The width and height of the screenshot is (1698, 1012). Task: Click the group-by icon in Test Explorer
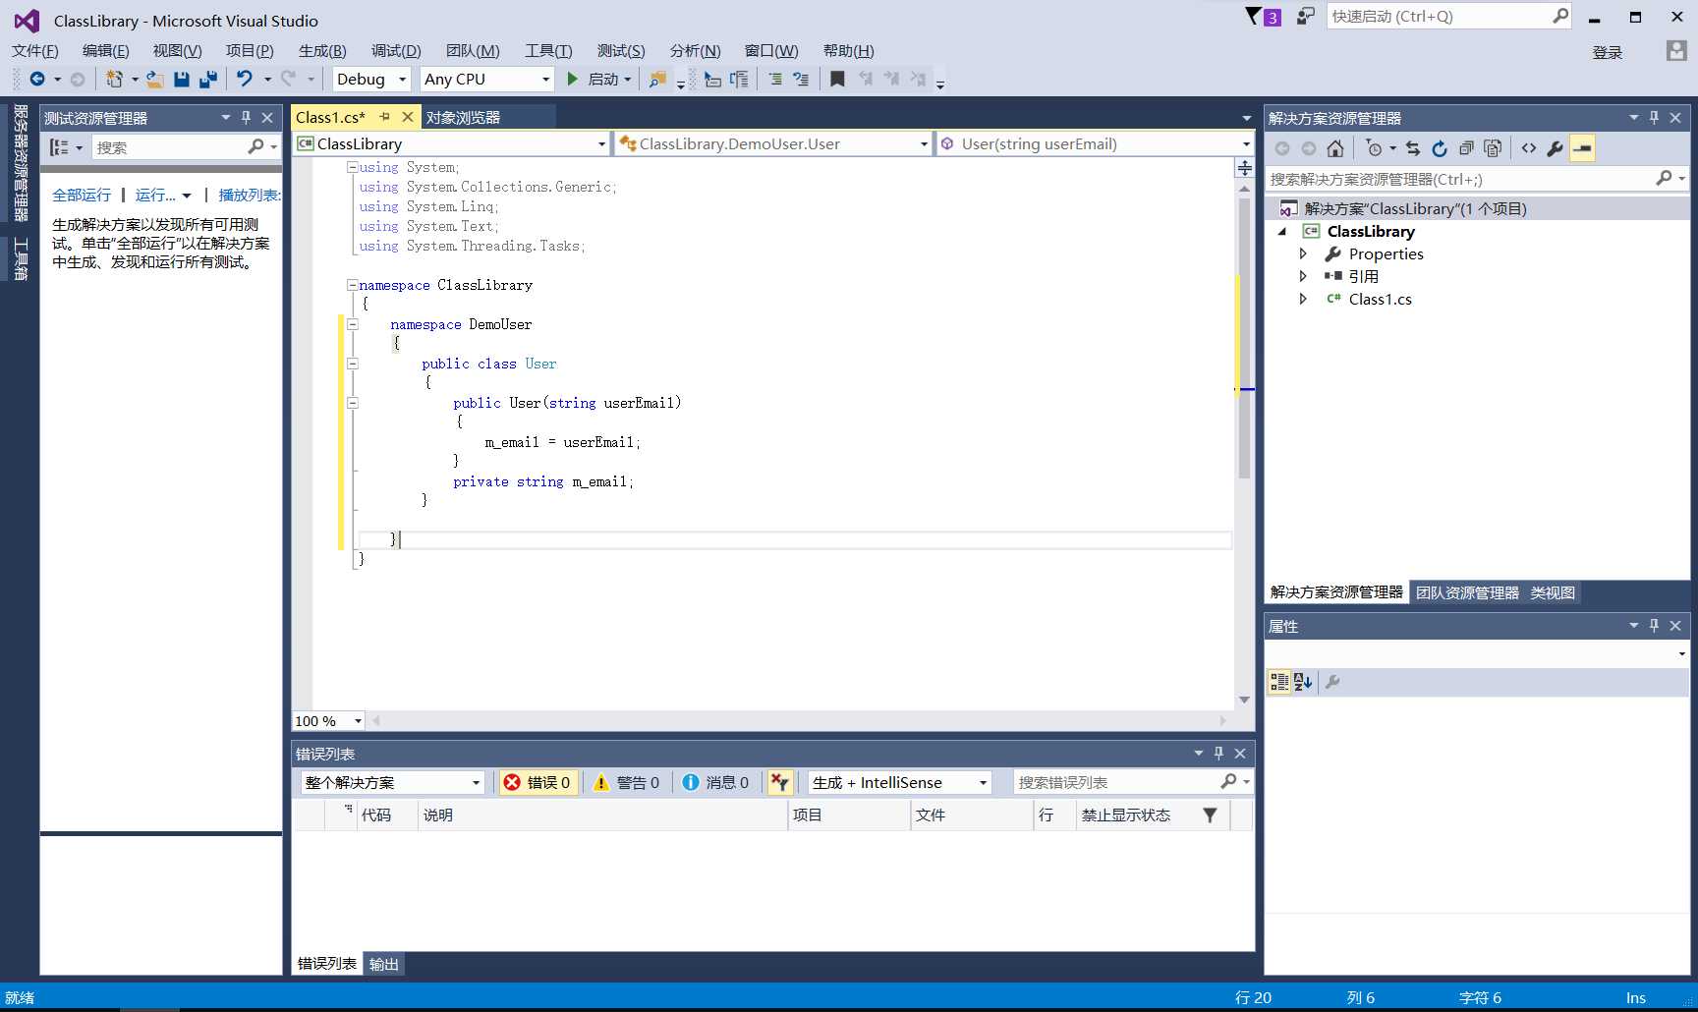click(x=59, y=147)
